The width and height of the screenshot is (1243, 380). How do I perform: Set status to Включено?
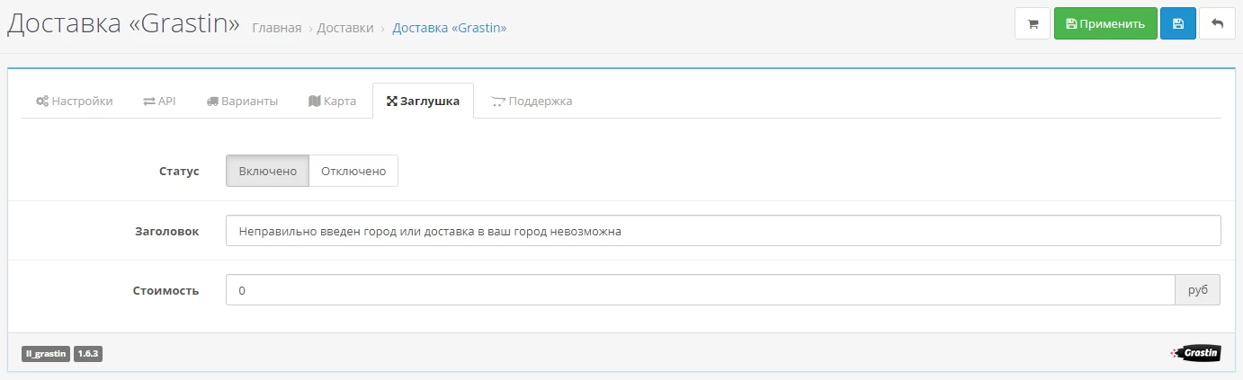click(x=267, y=172)
